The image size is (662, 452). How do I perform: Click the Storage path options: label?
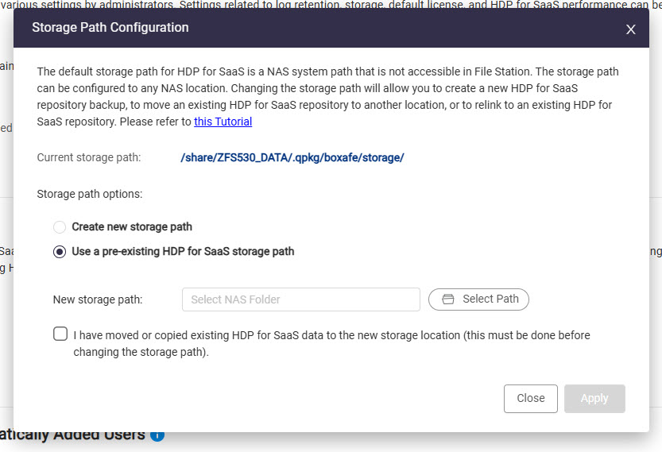click(x=90, y=194)
